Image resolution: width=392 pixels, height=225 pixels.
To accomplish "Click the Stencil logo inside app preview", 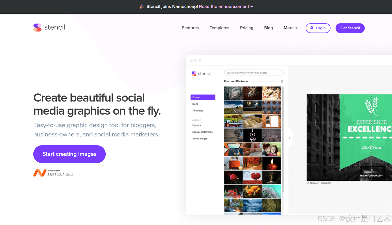I will click(x=201, y=74).
